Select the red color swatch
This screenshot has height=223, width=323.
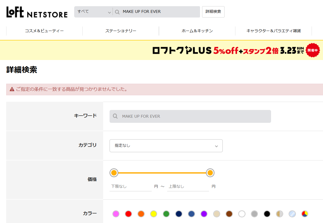pos(128,214)
